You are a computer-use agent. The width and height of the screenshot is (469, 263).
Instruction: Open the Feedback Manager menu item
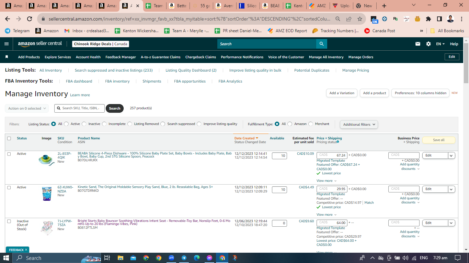point(121,57)
